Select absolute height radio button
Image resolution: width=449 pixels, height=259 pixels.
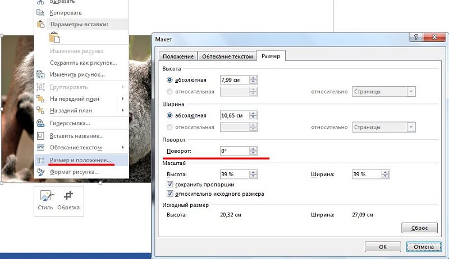click(169, 80)
